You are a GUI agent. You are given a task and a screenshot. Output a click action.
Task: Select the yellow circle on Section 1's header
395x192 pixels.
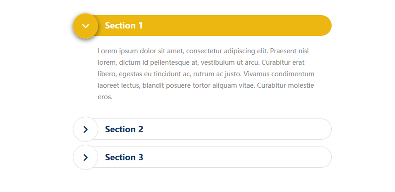(x=86, y=26)
